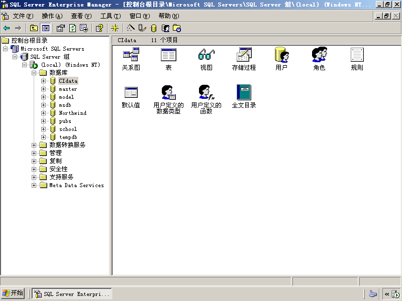Select the pubs database in tree
The image size is (402, 301).
click(x=65, y=121)
